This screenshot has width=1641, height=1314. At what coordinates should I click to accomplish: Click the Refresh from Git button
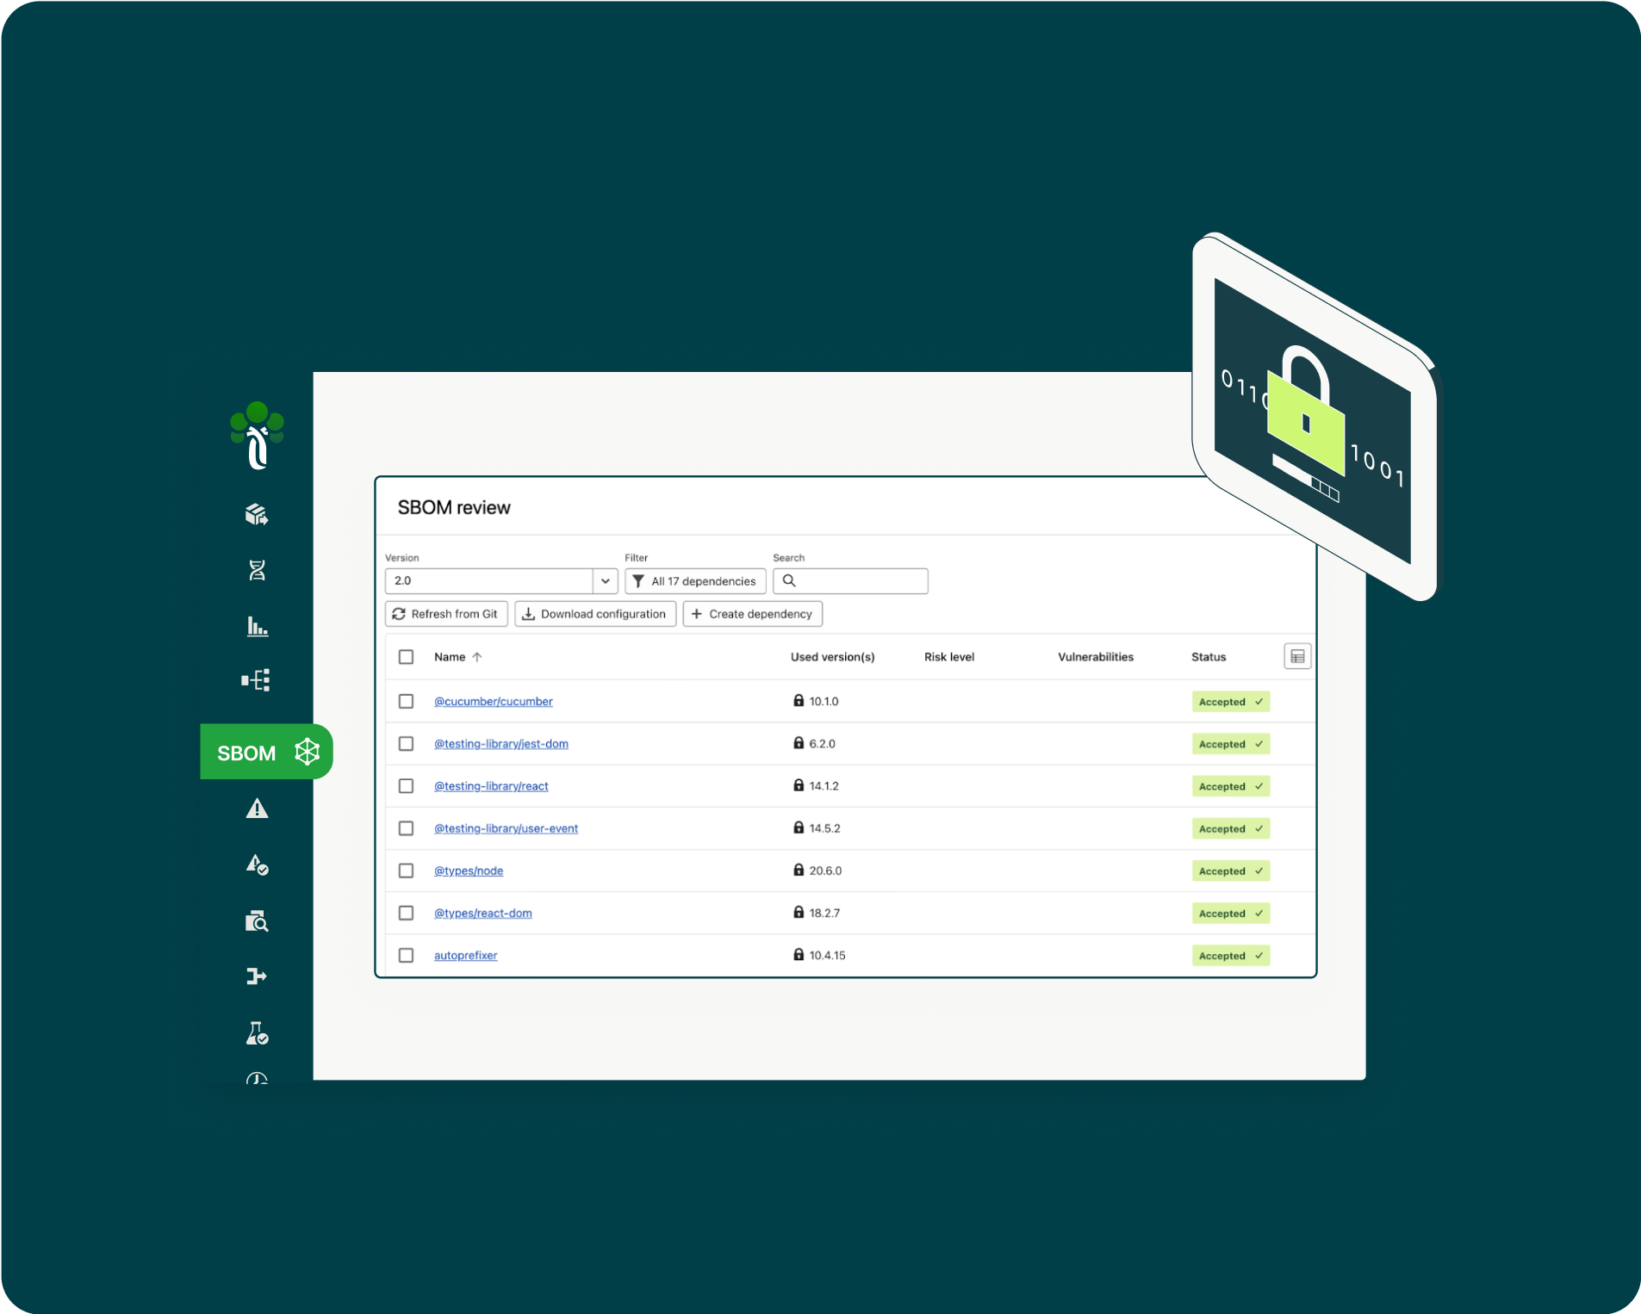pos(446,614)
